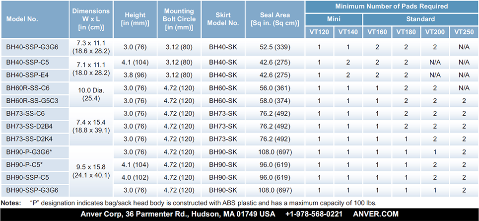The image size is (479, 221).
Task: Click the VT250 column header
Action: [x=464, y=32]
